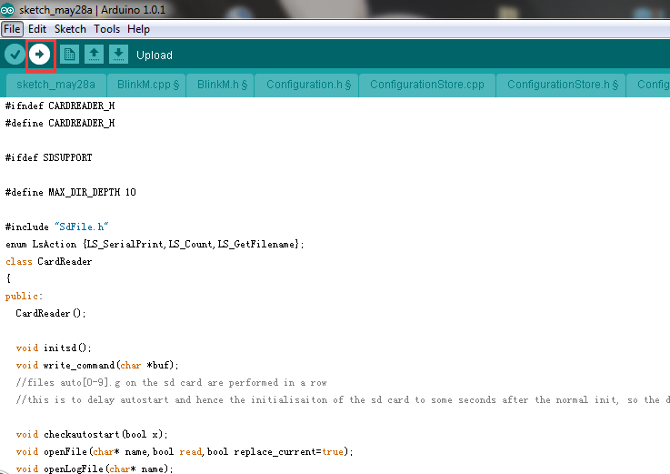The height and width of the screenshot is (474, 670).
Task: Create a new sketch with New icon
Action: click(69, 55)
